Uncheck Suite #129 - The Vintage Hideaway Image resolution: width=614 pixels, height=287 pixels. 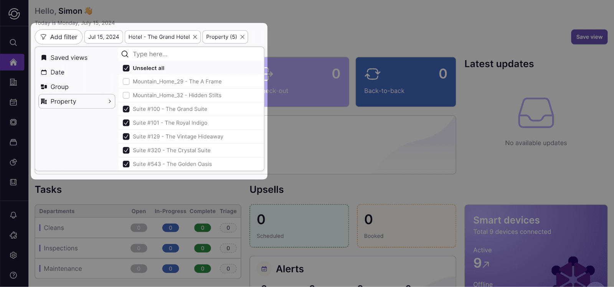(126, 136)
